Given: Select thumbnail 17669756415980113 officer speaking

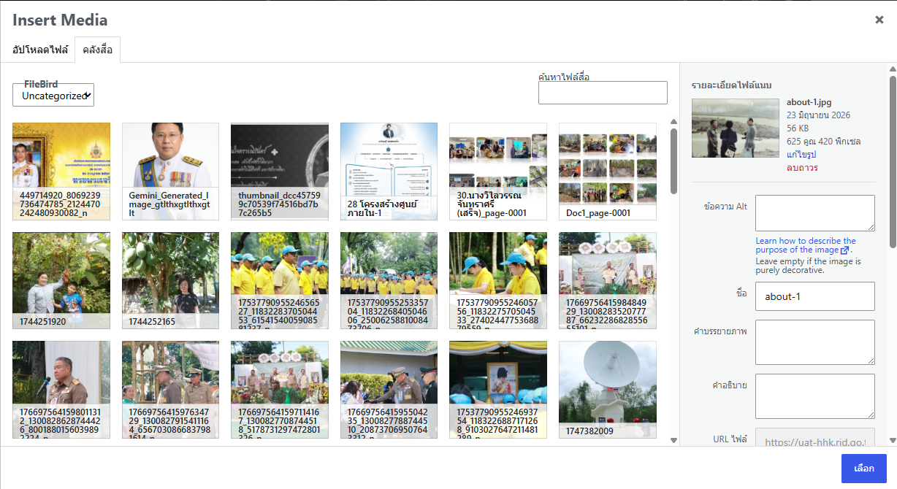Looking at the screenshot, I should tap(61, 390).
